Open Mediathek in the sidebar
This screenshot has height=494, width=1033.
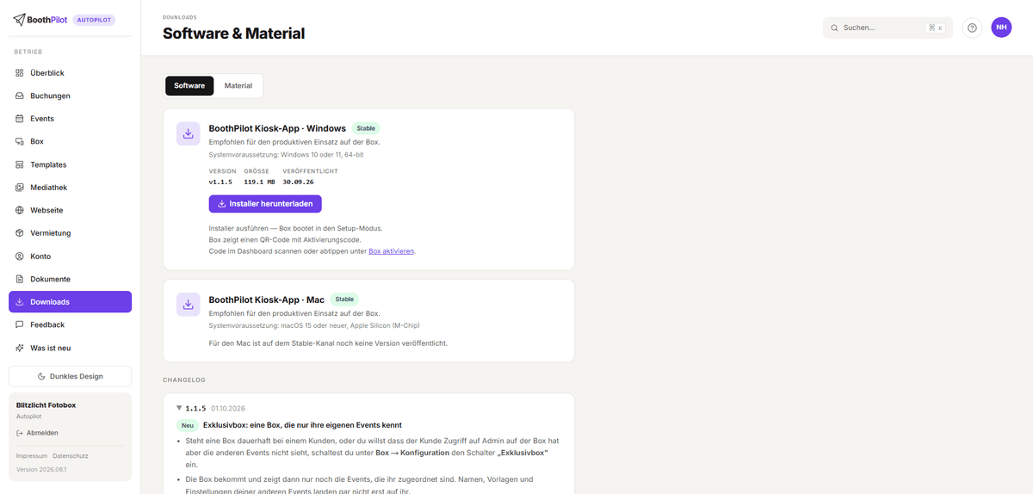[x=70, y=188]
